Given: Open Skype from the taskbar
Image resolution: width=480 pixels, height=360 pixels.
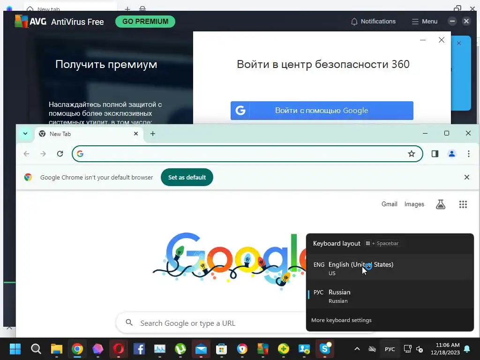Looking at the screenshot, I should click(324, 349).
